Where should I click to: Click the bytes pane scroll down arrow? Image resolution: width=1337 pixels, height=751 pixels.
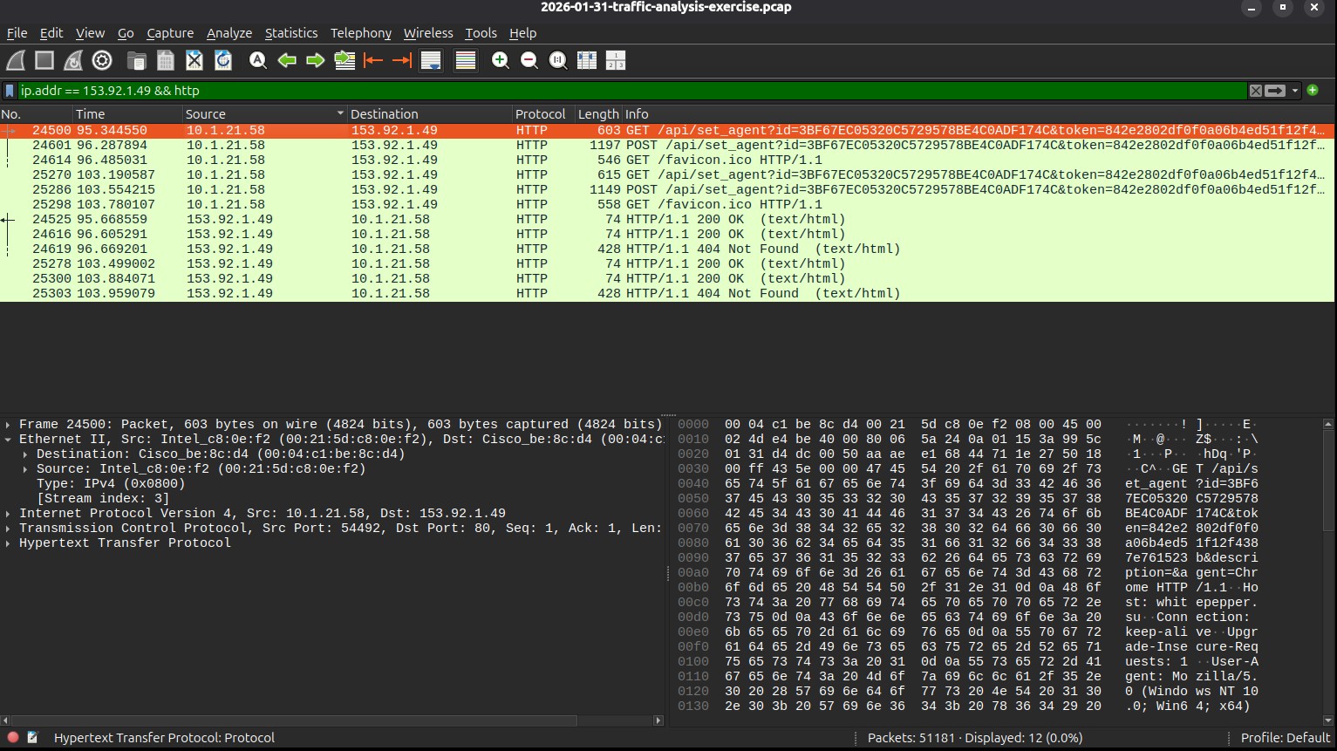1328,720
